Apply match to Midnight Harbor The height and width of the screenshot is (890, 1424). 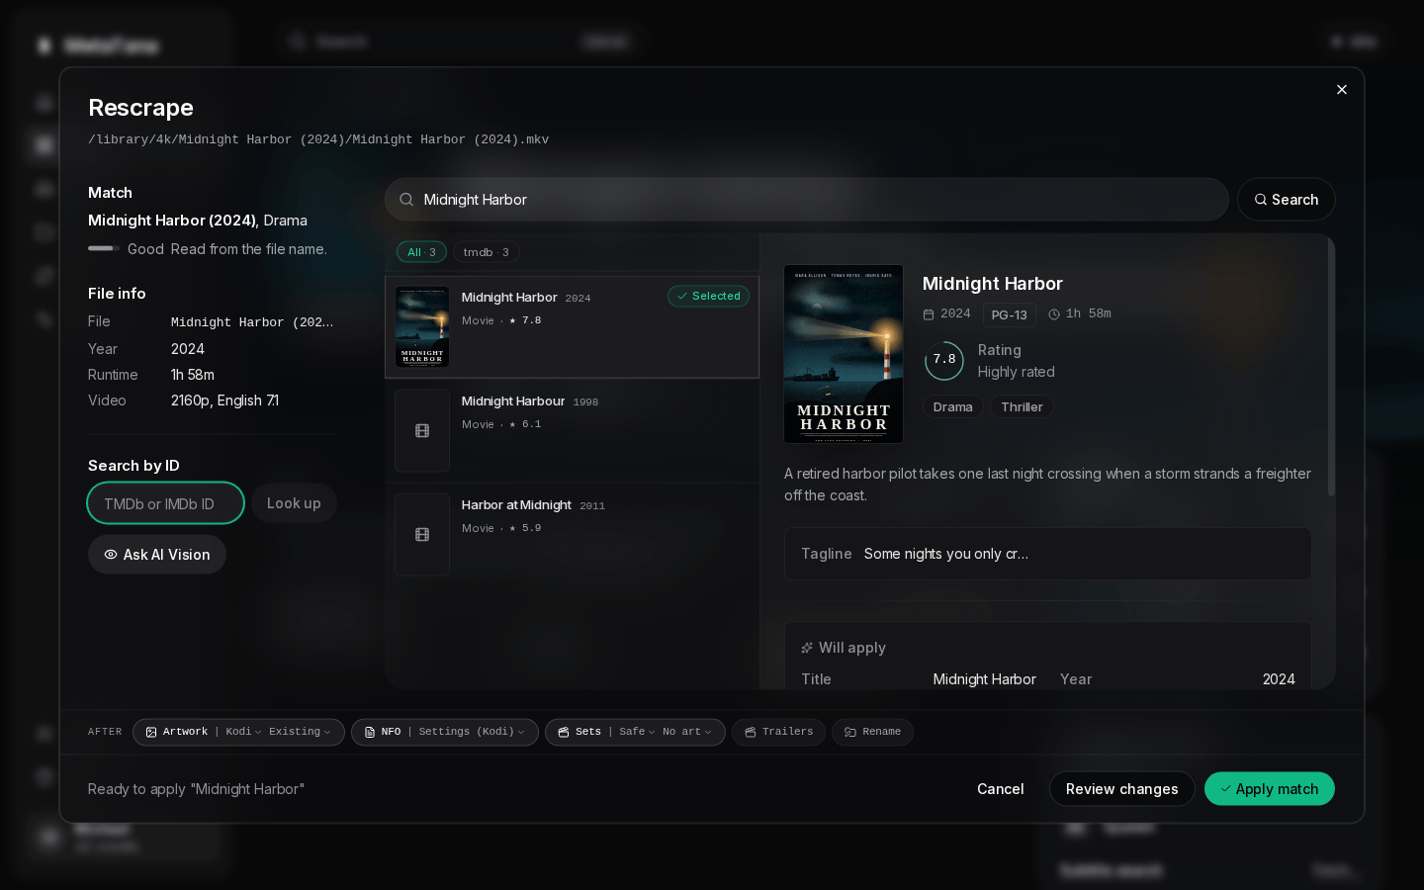coord(1269,789)
